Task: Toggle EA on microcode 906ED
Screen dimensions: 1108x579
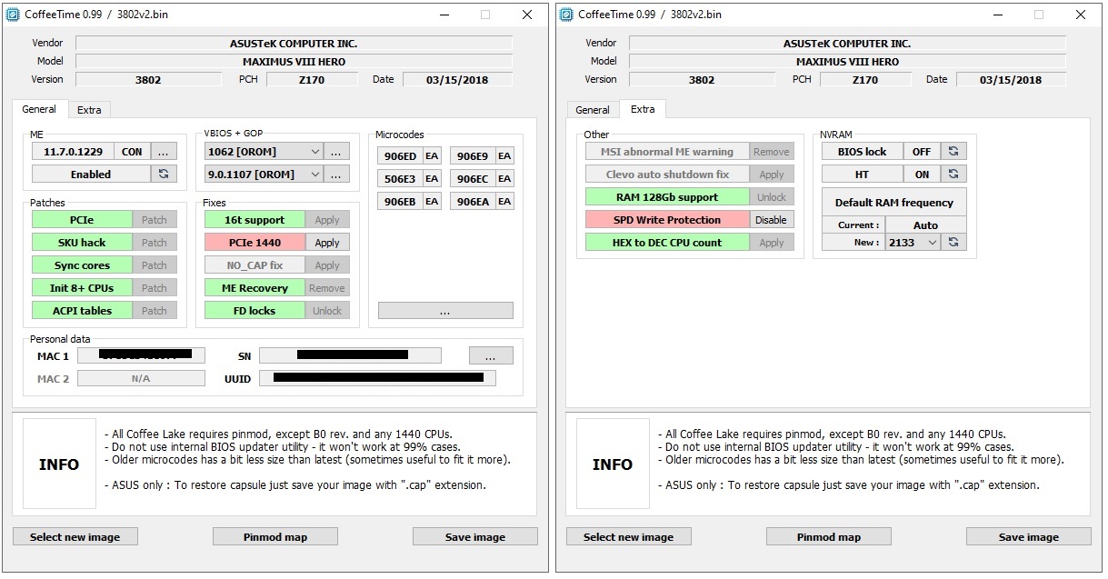Action: pos(432,155)
